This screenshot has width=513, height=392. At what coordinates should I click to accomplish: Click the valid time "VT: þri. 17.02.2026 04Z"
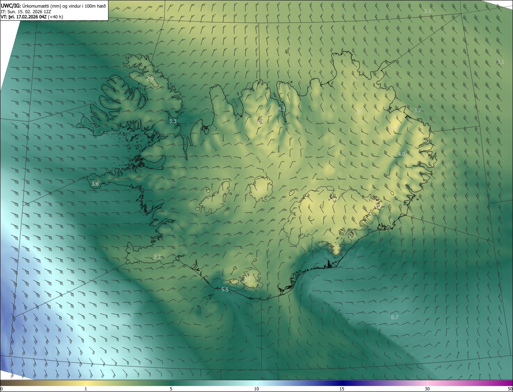click(x=24, y=17)
